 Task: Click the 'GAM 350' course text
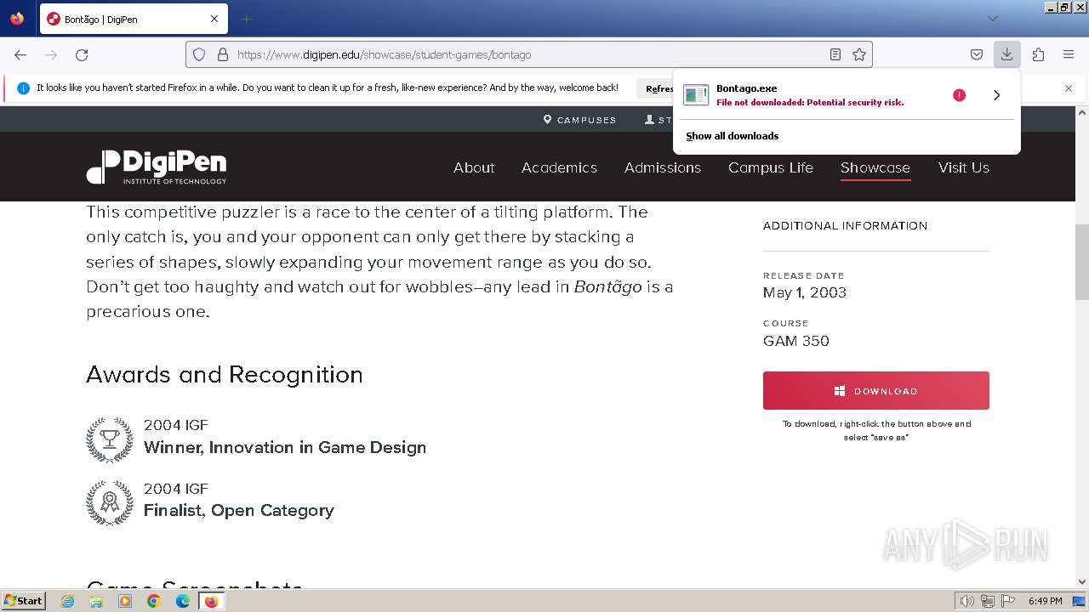click(x=796, y=341)
